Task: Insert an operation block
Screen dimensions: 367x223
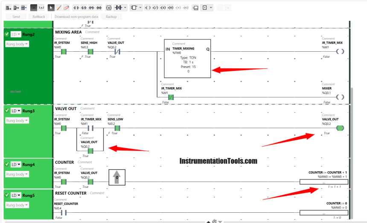Action: pyautogui.click(x=195, y=8)
